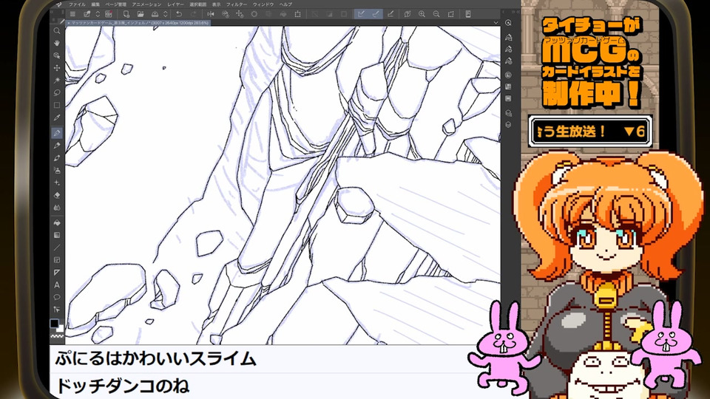Image resolution: width=710 pixels, height=399 pixels.
Task: Select the Text tool
Action: tap(57, 285)
